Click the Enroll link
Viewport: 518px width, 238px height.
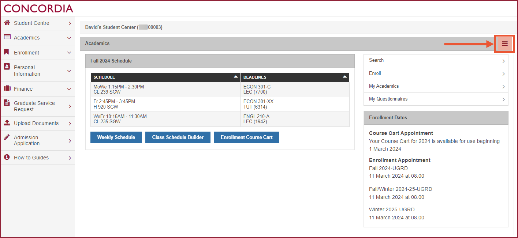tap(436, 73)
